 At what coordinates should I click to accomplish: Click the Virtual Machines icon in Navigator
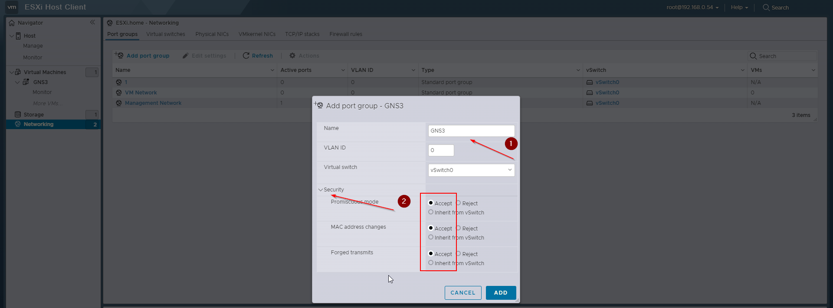pyautogui.click(x=18, y=72)
